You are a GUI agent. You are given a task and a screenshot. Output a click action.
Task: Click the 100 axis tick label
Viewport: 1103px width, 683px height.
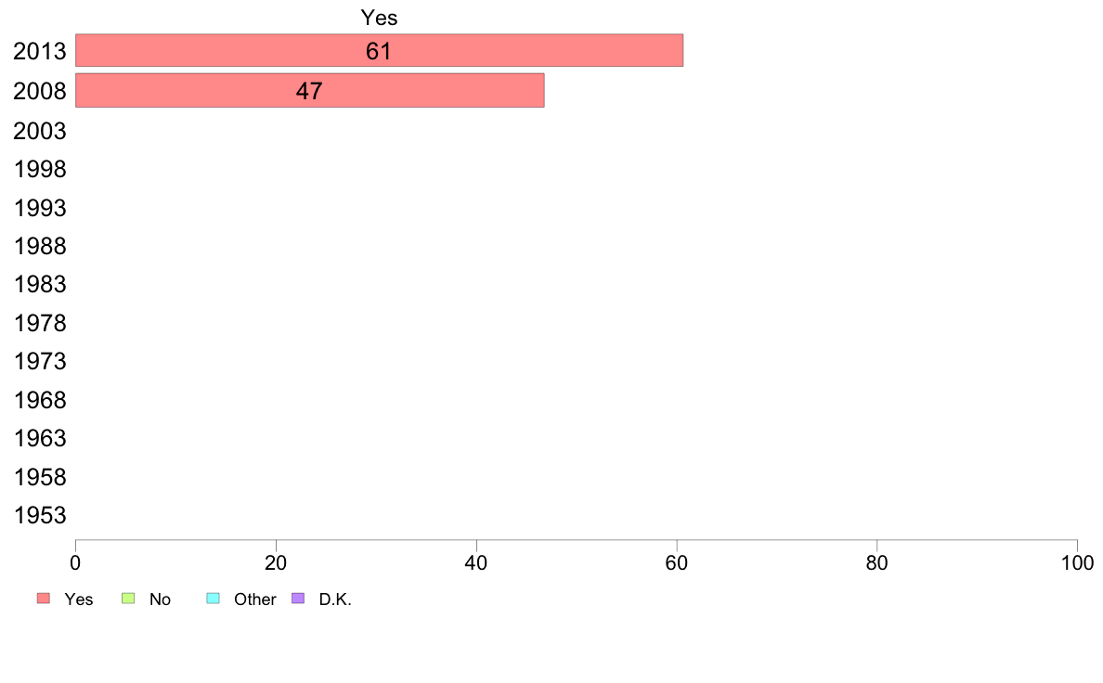[1077, 562]
